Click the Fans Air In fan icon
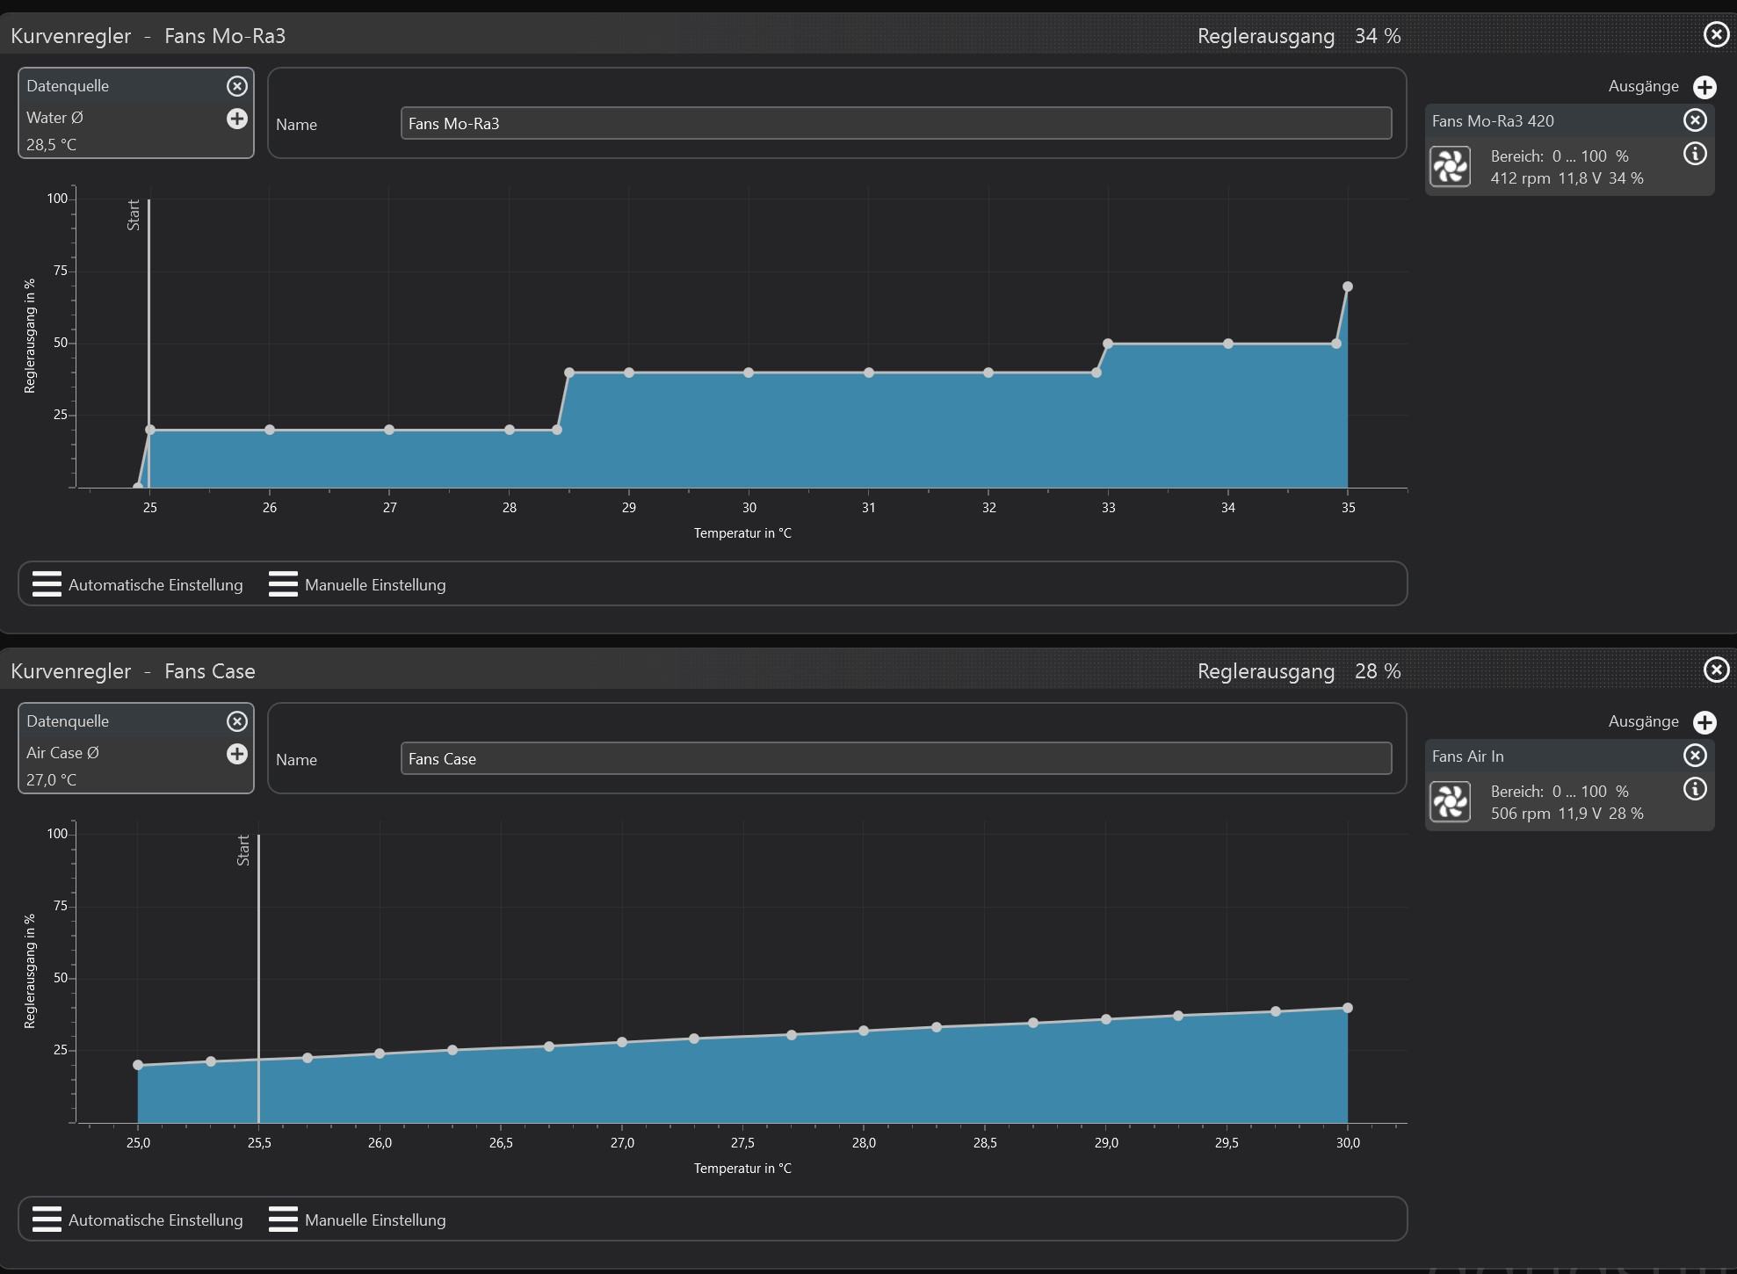Image resolution: width=1737 pixels, height=1274 pixels. 1450,802
